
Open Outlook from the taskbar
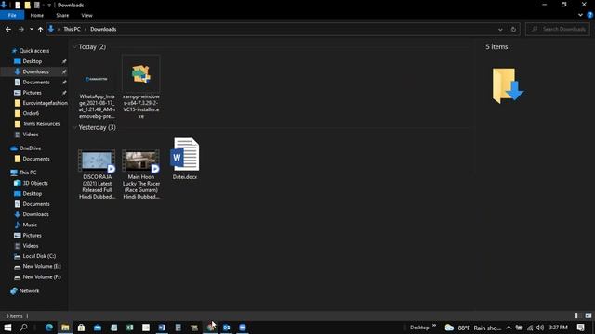[x=227, y=328]
